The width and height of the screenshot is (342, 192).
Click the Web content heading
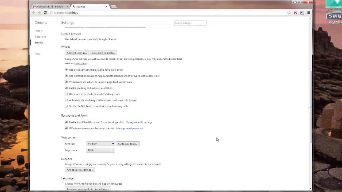click(69, 138)
